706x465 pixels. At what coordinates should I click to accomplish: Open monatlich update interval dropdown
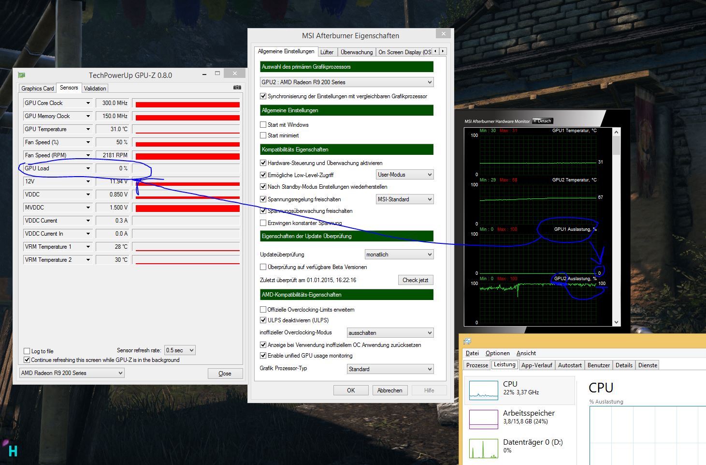coord(399,255)
